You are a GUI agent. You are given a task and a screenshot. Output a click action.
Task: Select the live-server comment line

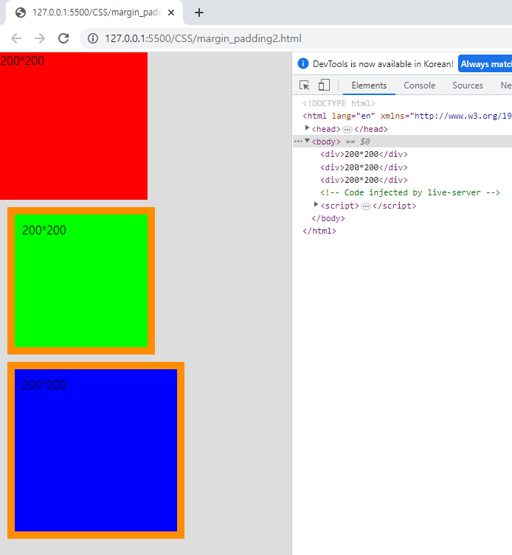tap(410, 192)
